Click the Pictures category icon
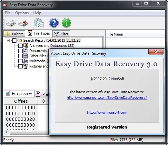168x145 pixels. click(25, 66)
